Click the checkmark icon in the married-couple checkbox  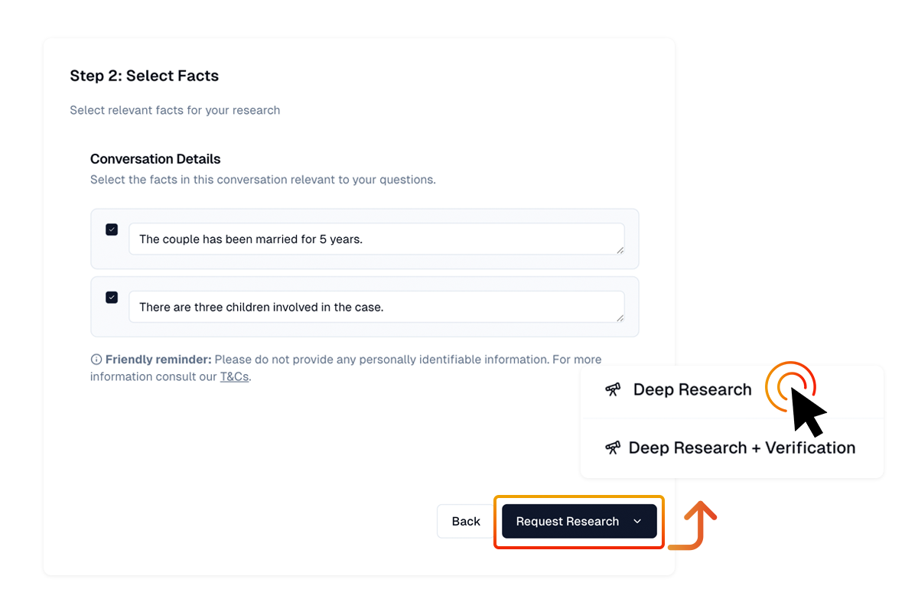tap(111, 229)
